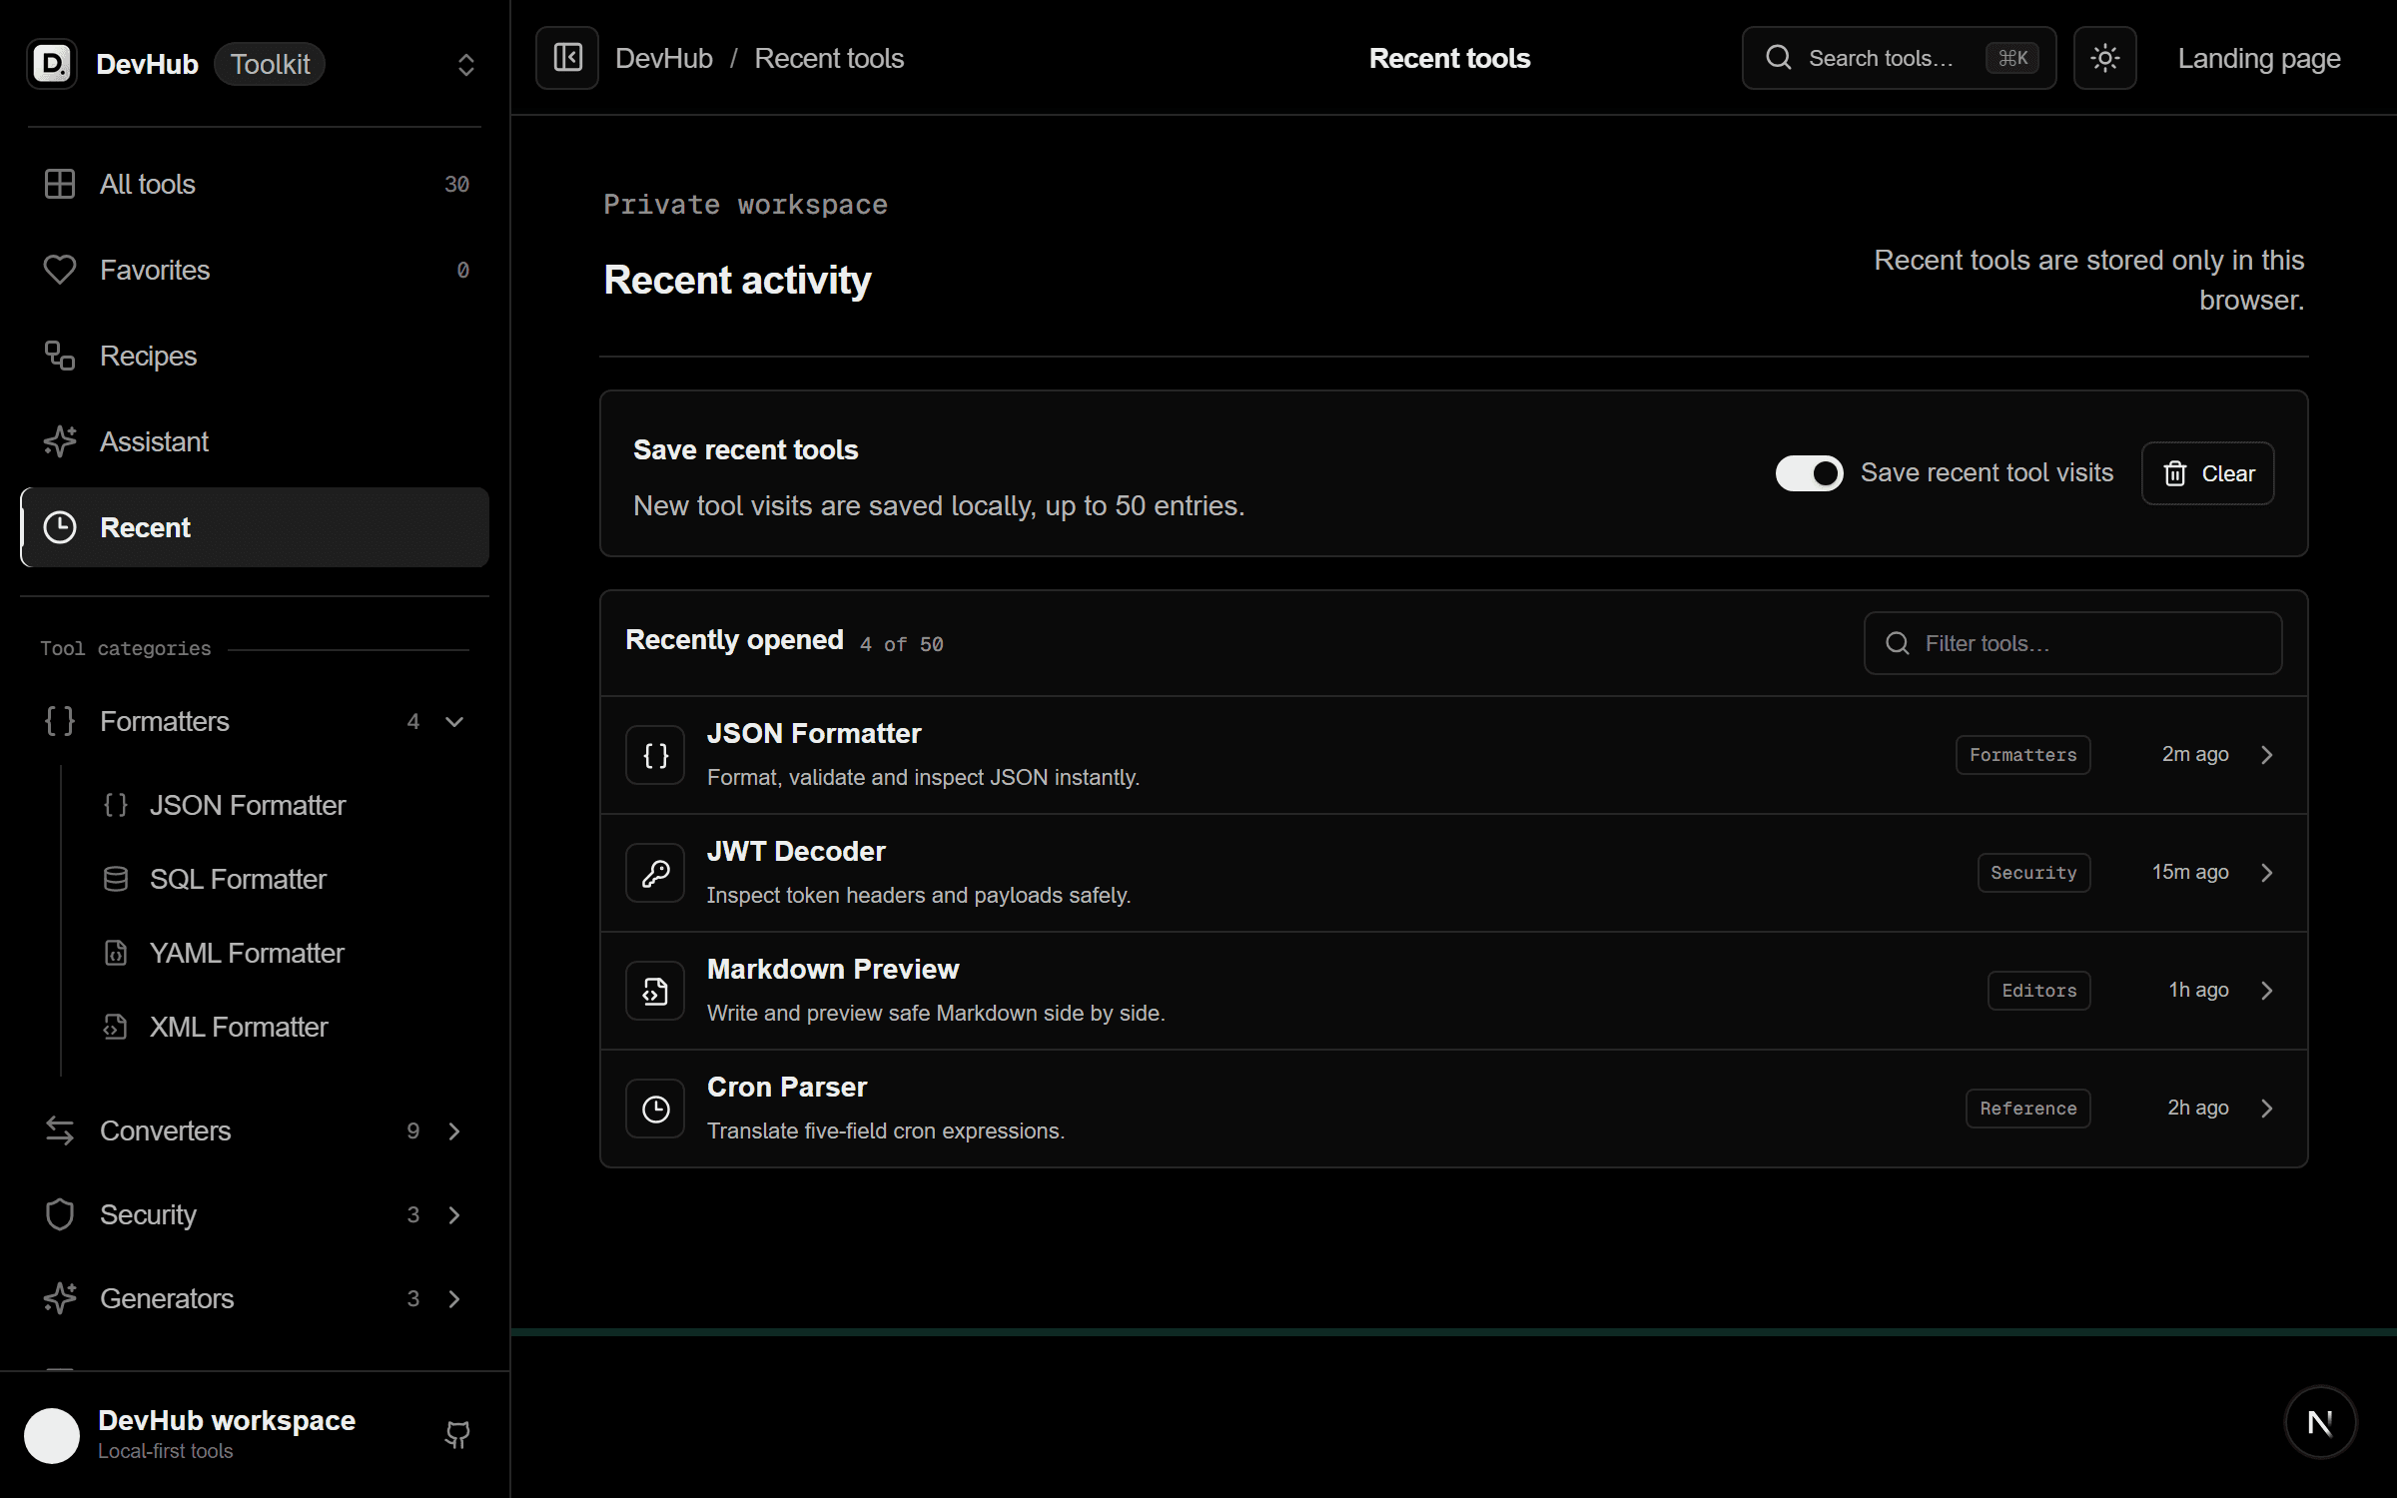Expand the Security category chevron
Screen dimensions: 2397x1498
click(454, 1214)
